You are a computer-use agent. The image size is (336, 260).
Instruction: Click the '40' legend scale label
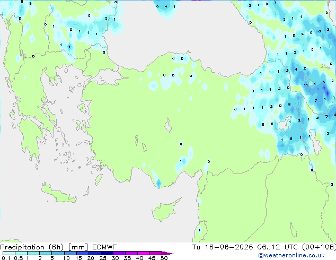[139, 258]
